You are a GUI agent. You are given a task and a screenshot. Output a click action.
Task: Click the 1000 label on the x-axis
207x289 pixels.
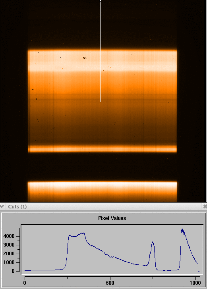click(x=195, y=283)
